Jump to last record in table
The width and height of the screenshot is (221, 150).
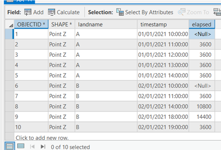[x=43, y=146]
